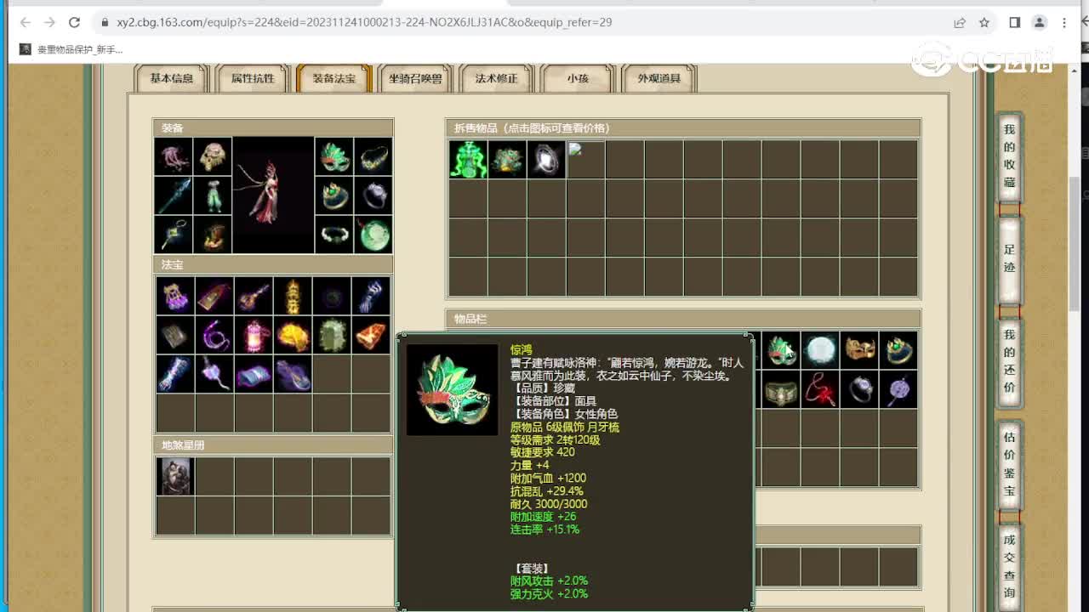Switch to the 法术修正 tab
The height and width of the screenshot is (612, 1089).
tap(496, 78)
